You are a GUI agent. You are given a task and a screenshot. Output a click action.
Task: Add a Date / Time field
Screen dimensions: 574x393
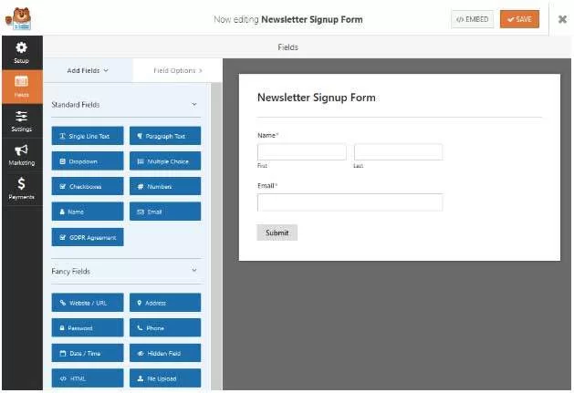[x=88, y=353]
